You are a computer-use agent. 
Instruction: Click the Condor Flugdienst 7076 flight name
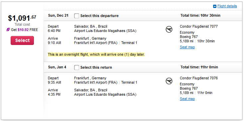click(199, 78)
